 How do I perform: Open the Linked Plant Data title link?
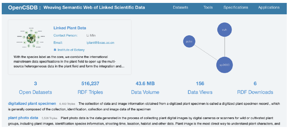(70, 28)
